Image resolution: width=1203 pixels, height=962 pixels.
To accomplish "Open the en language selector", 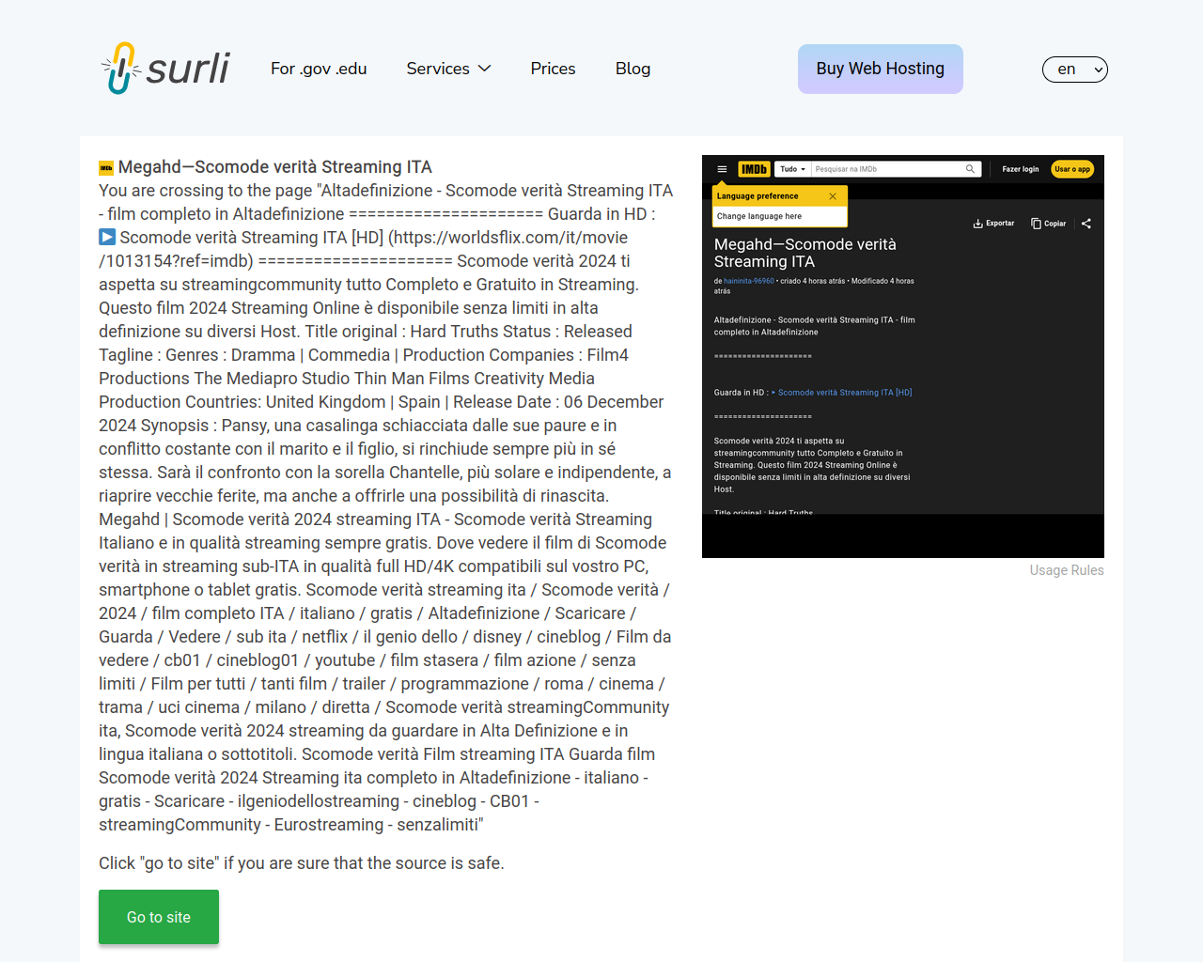I will click(x=1075, y=70).
